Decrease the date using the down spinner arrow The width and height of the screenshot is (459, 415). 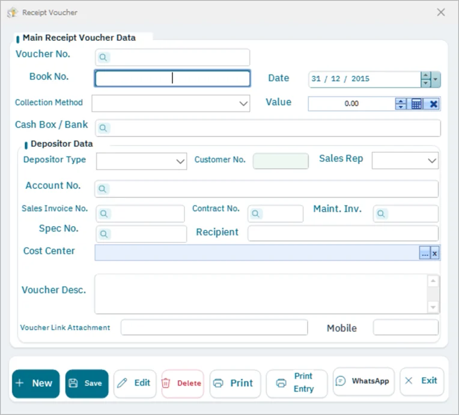[425, 83]
